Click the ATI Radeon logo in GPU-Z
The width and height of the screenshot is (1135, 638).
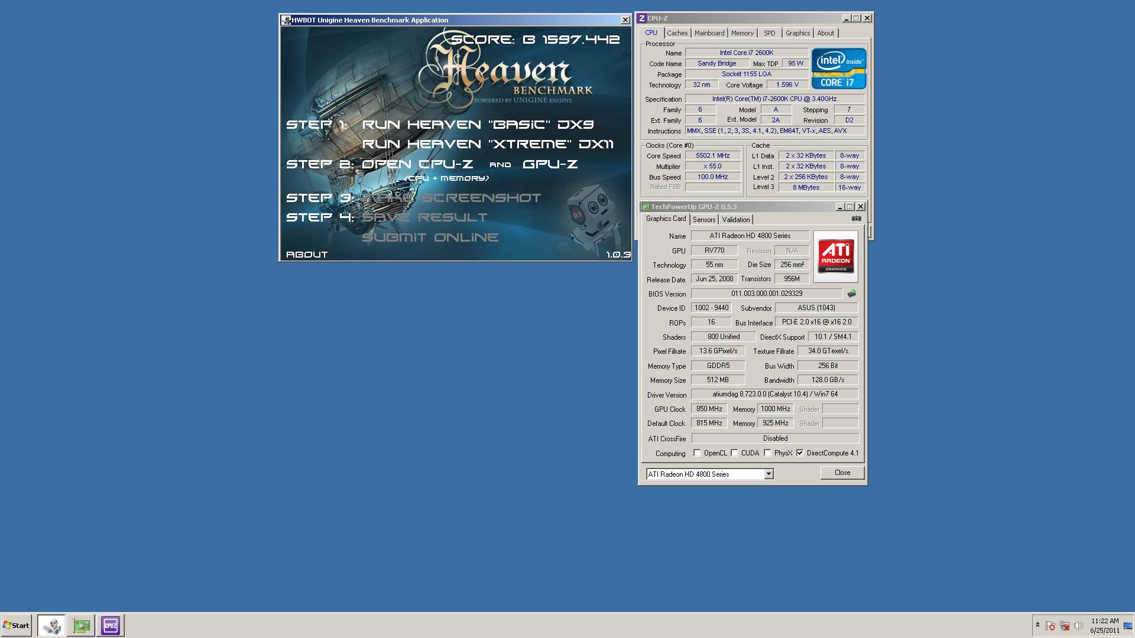(x=836, y=256)
